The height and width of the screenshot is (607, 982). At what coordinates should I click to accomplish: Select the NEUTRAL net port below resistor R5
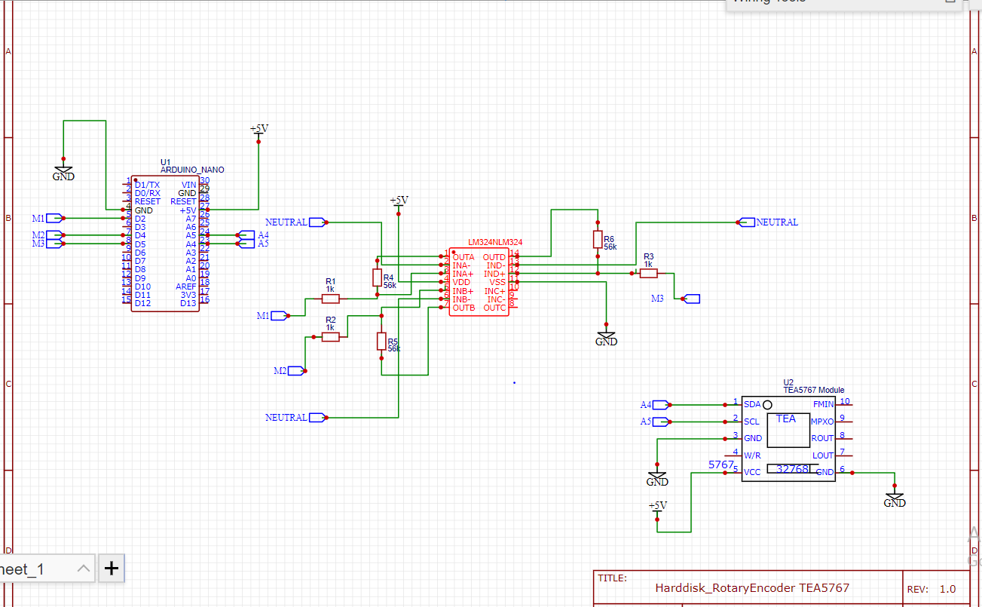(x=295, y=417)
